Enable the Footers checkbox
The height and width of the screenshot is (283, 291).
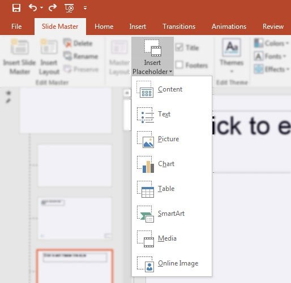tap(179, 65)
